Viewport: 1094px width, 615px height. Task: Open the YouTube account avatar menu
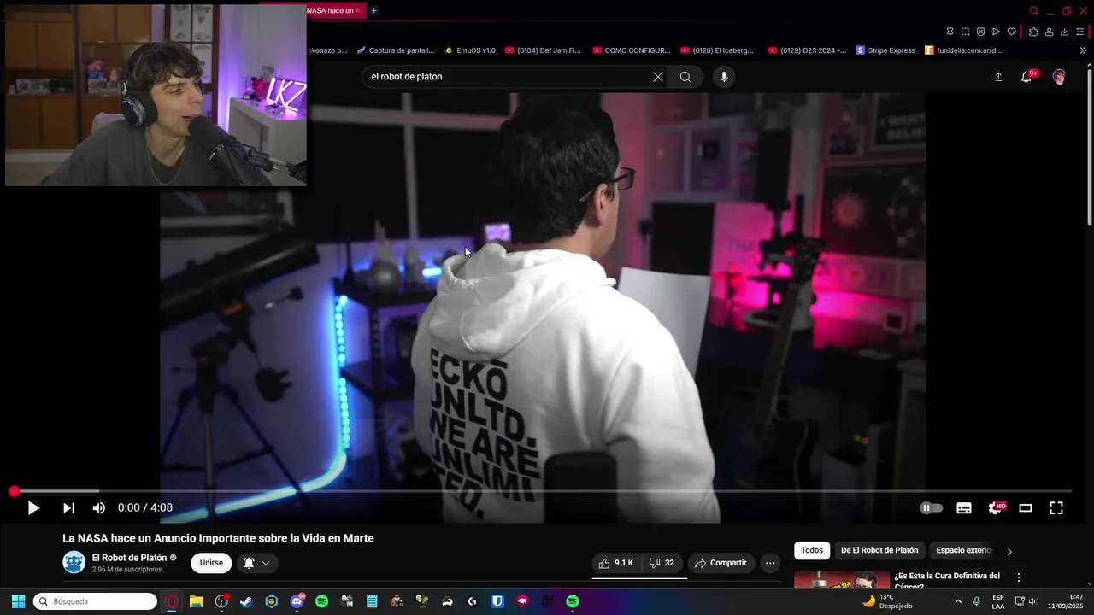[1059, 77]
